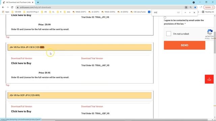The height and width of the screenshot is (121, 216).
Task: Click Download Full Version under JQ+ V8
Action: [22, 107]
